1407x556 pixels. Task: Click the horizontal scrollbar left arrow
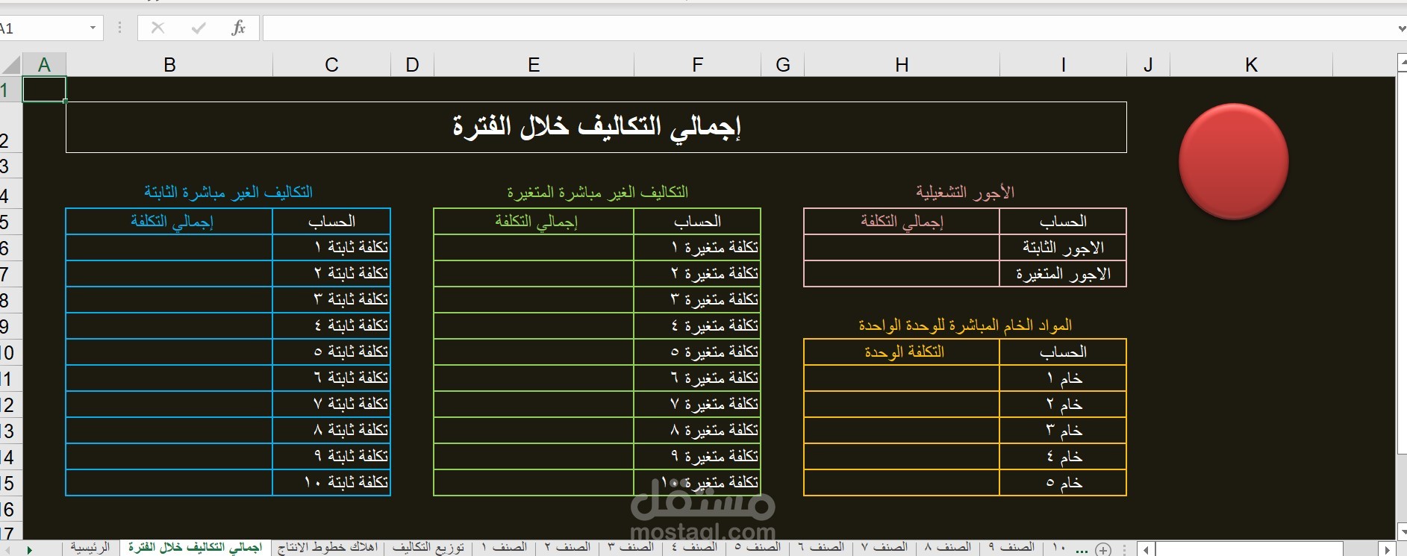(x=1145, y=549)
